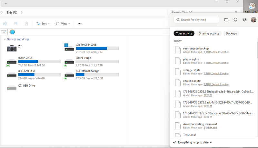This screenshot has height=148, width=258.
Task: Click the F: Local Disk usage bar
Action: point(39,75)
